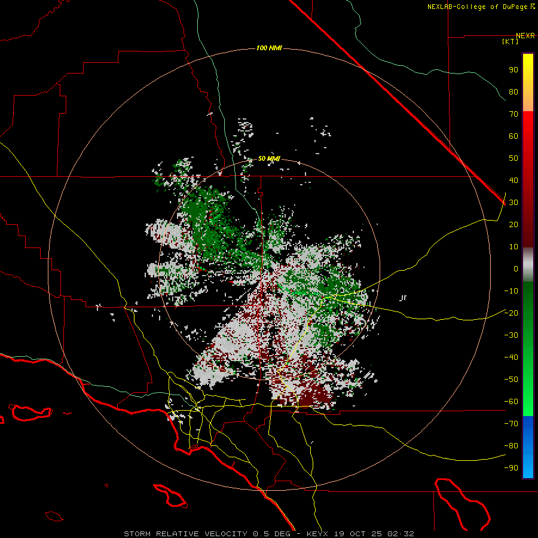Click the 10 value on velocity scale
Screen dimensions: 538x538
pos(513,247)
